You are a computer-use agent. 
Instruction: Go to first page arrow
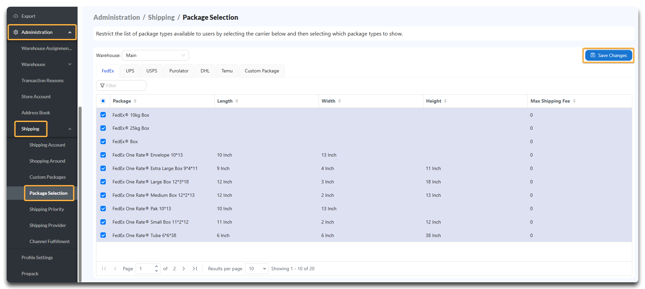(104, 269)
